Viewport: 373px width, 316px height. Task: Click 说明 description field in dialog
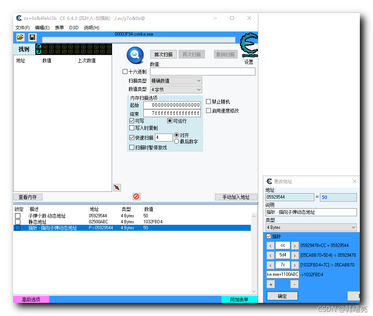(311, 212)
